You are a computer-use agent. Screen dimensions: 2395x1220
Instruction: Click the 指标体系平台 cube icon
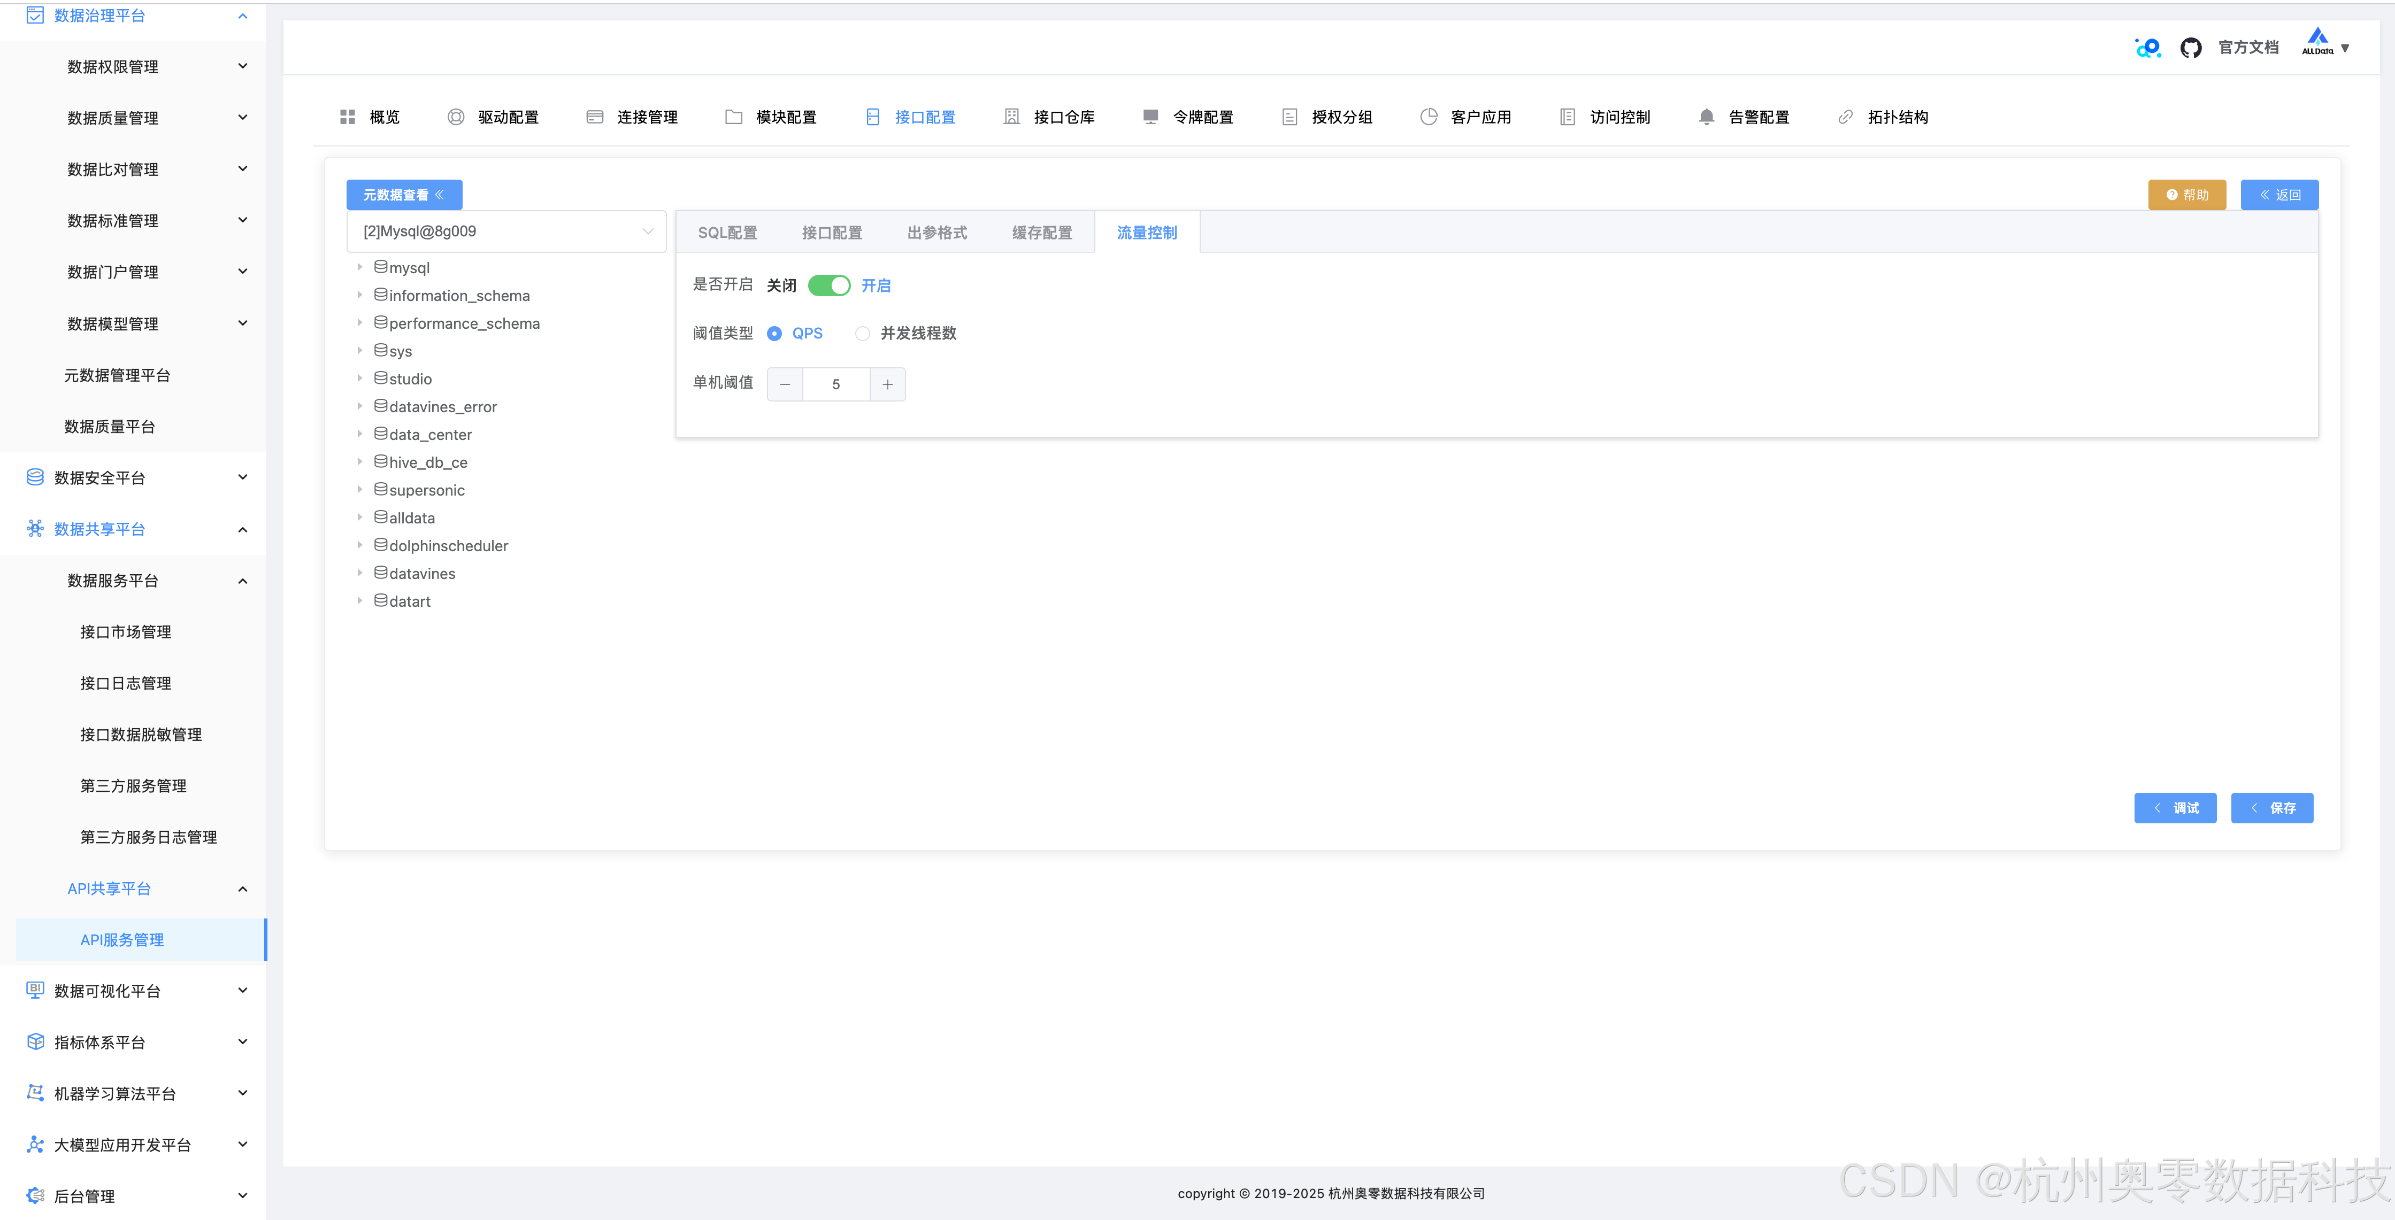(35, 1041)
